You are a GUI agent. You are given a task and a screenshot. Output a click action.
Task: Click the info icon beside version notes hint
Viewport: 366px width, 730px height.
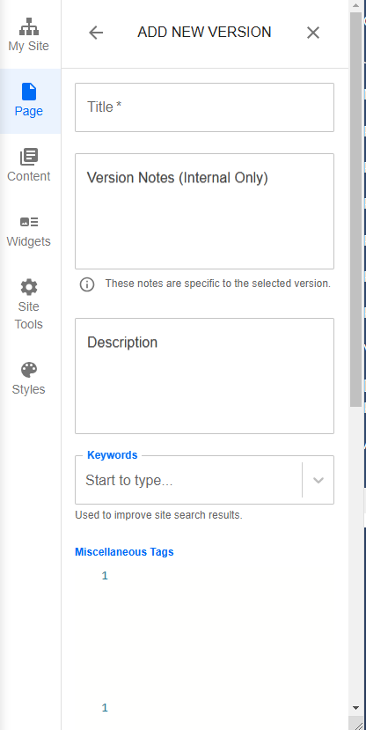coord(87,284)
